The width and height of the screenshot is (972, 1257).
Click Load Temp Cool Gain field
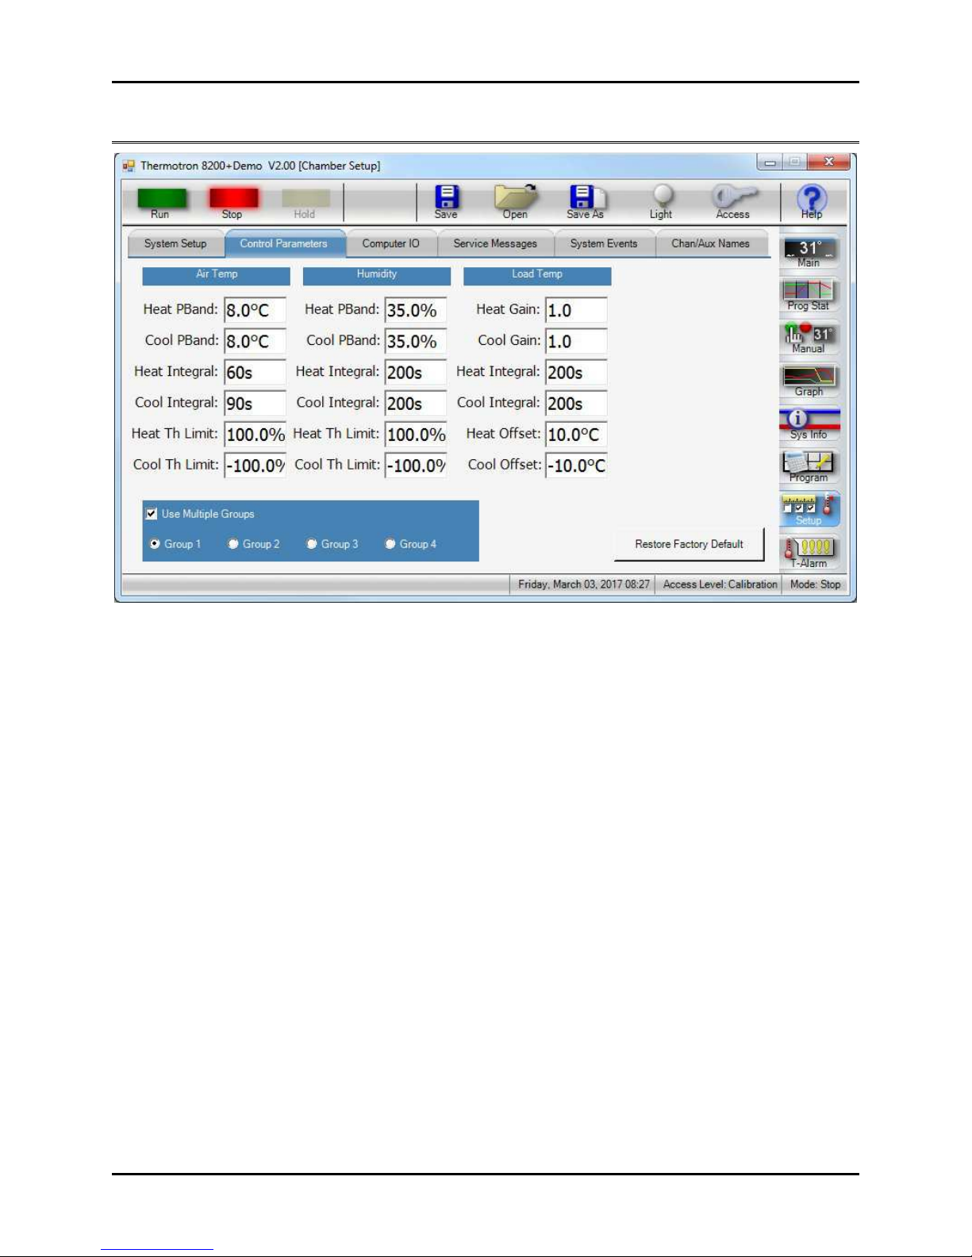[x=576, y=341]
